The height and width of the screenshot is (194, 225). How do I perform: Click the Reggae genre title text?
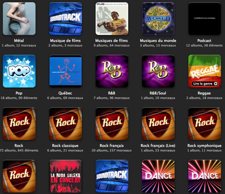(x=204, y=93)
